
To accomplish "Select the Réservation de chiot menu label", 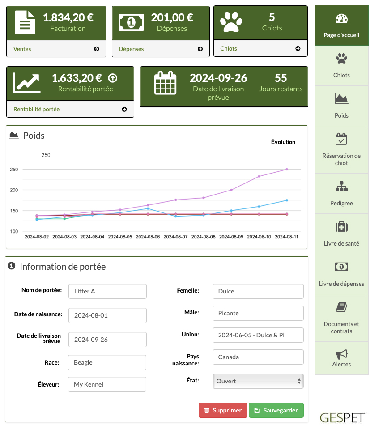I will pos(341,159).
